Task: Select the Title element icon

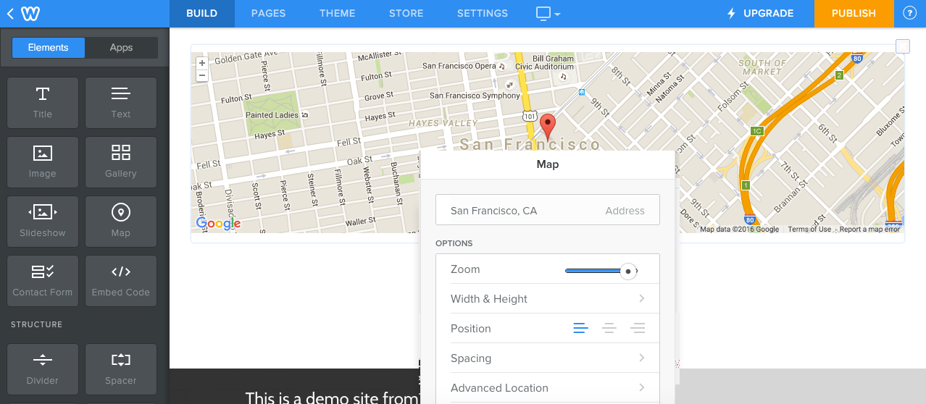Action: click(x=43, y=102)
